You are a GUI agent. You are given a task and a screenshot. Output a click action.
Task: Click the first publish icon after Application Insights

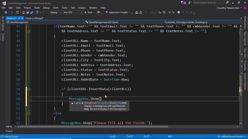137,12
